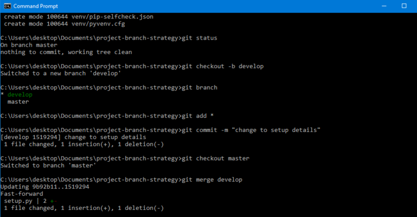The height and width of the screenshot is (217, 417).
Task: Click the "Command Prompt" title text
Action: click(32, 6)
